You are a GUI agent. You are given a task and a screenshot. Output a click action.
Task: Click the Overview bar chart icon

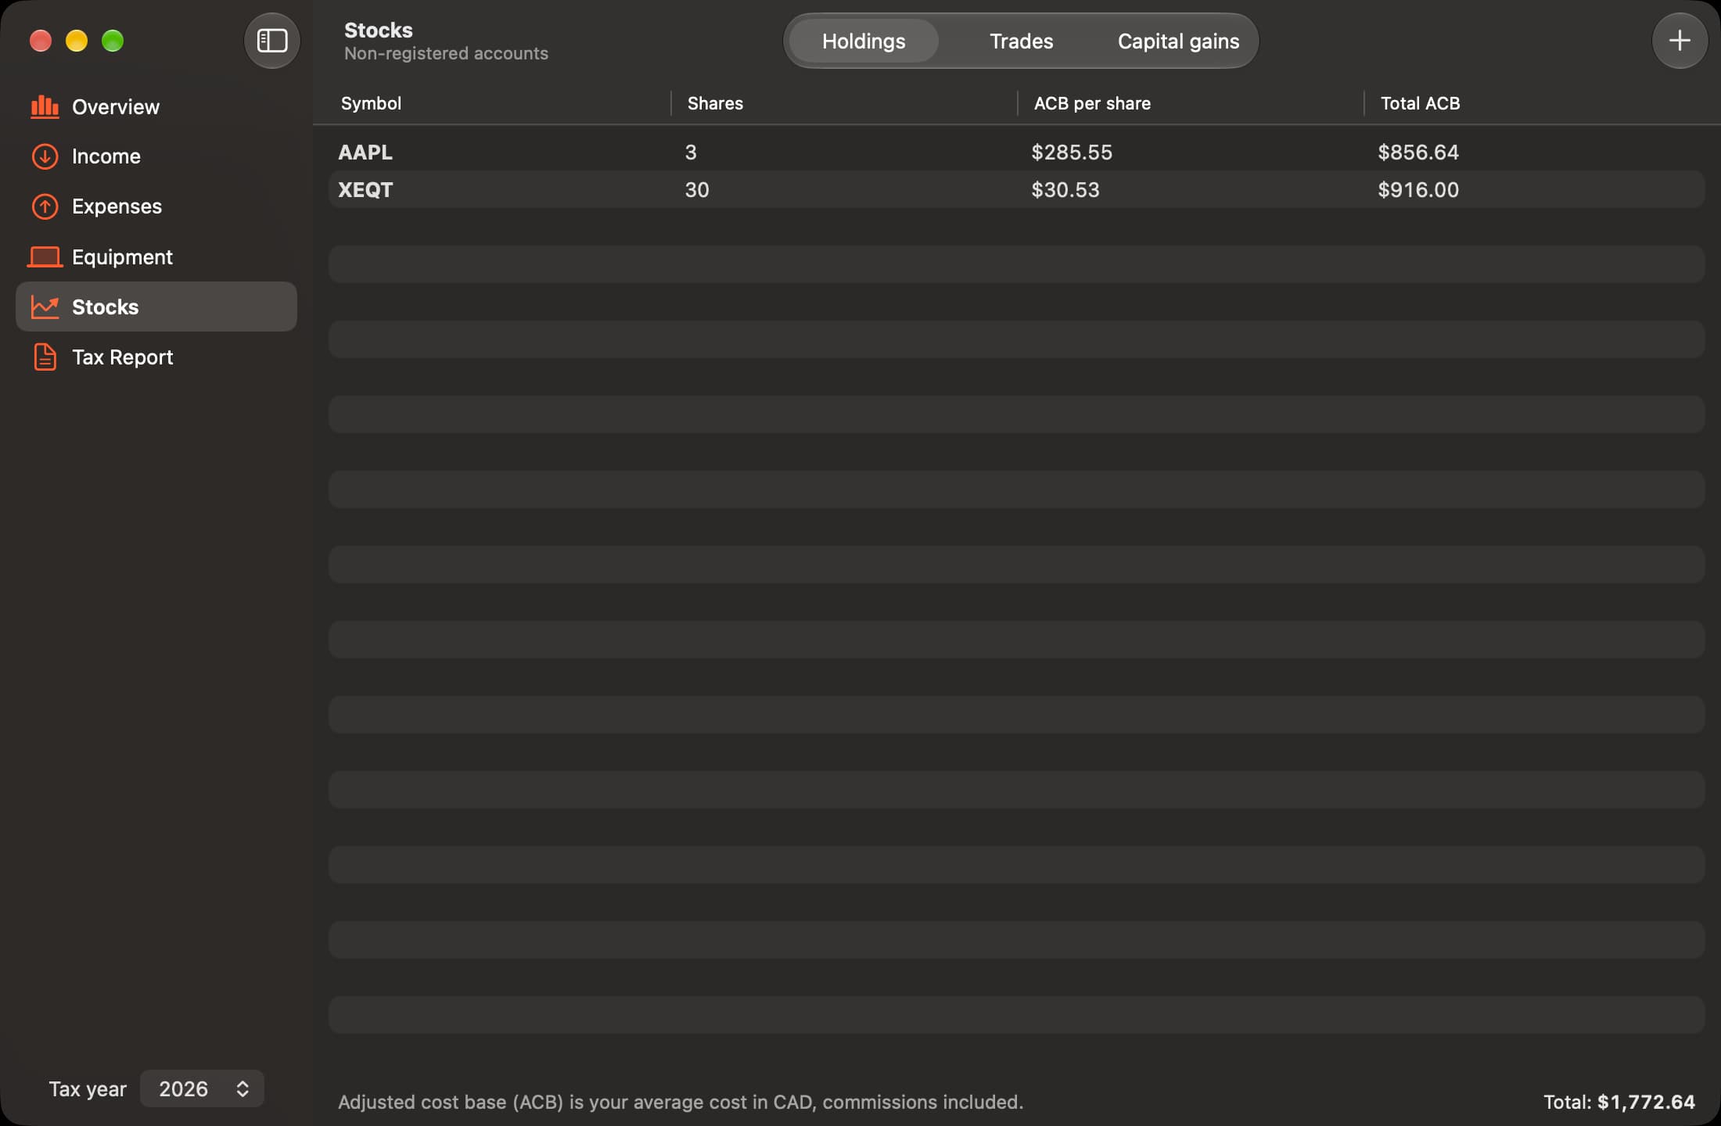coord(45,106)
